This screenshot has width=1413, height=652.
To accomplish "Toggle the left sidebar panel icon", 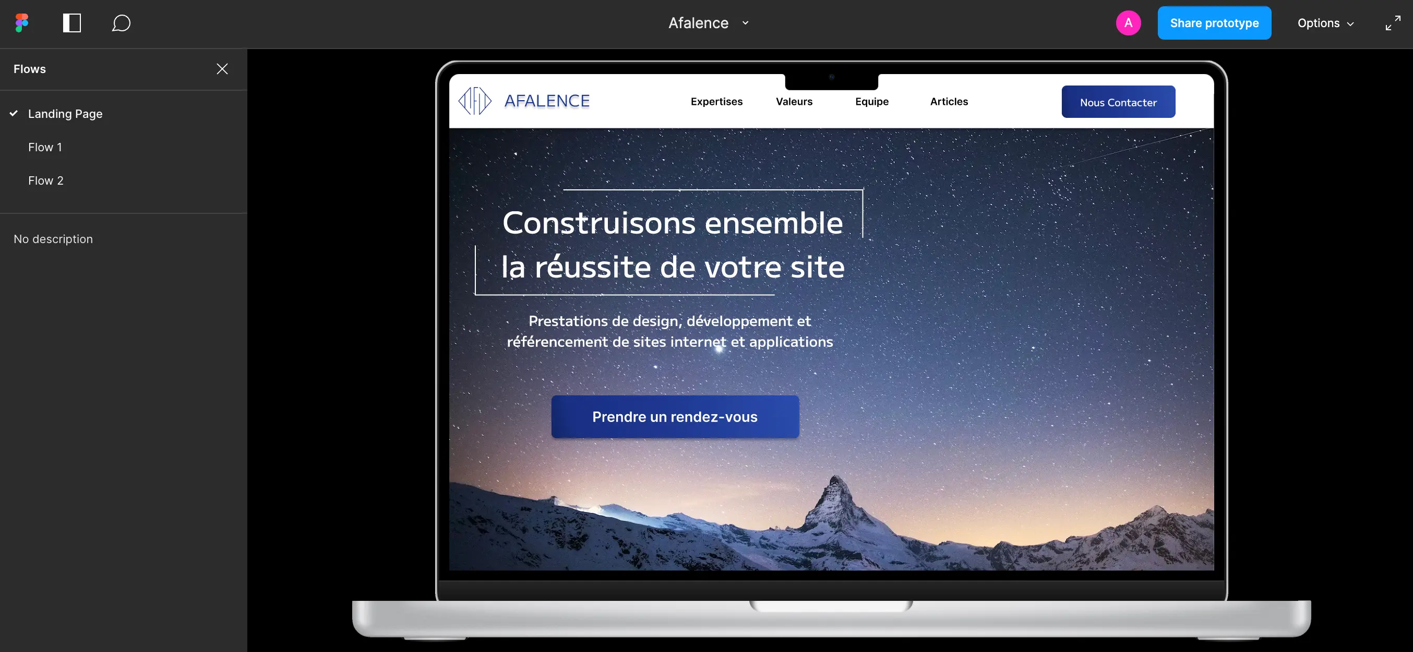I will point(72,22).
